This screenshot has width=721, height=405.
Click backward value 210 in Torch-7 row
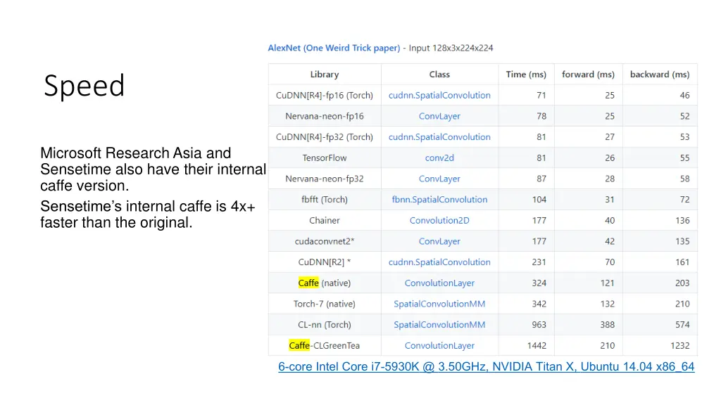pos(682,304)
